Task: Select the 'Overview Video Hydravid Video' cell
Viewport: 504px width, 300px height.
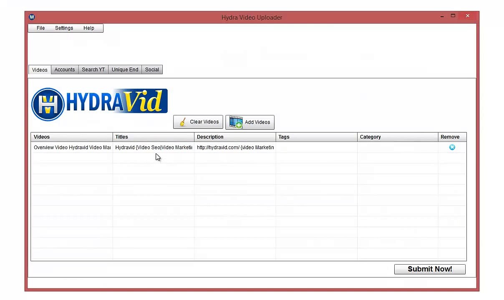Action: tap(71, 147)
